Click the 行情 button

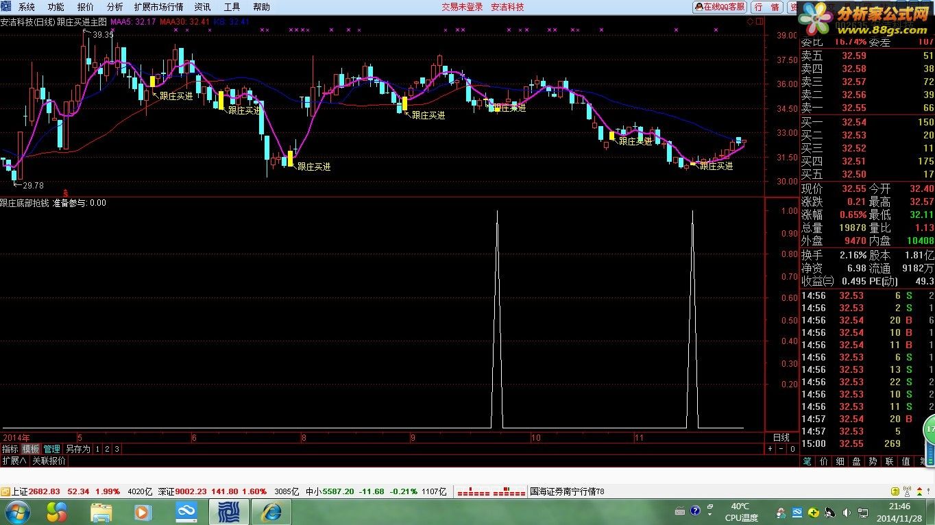(x=767, y=7)
